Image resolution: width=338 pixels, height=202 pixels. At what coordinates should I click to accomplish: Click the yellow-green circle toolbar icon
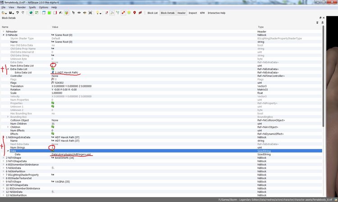click(x=129, y=13)
